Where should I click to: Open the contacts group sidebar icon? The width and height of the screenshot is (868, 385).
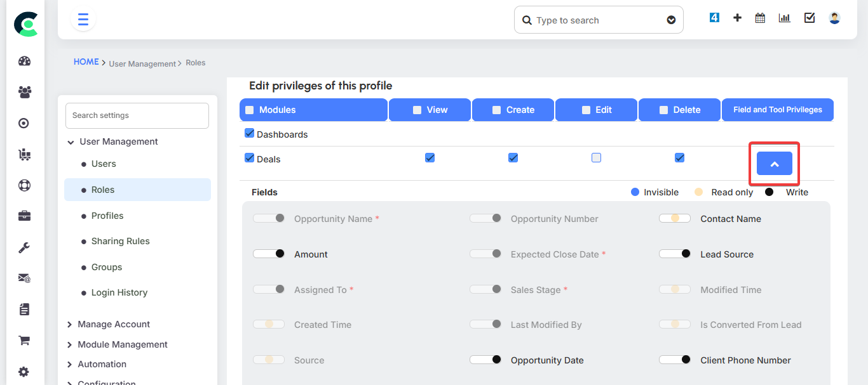point(25,92)
